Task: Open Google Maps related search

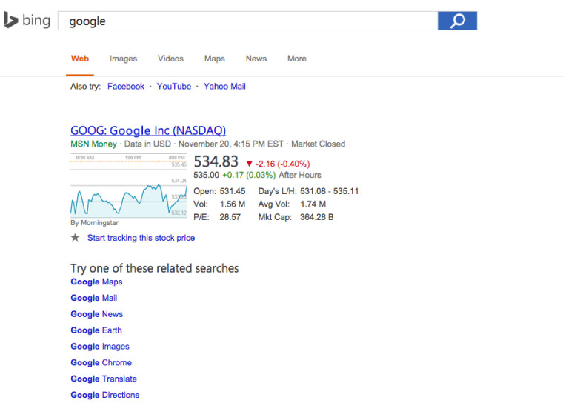Action: 96,282
